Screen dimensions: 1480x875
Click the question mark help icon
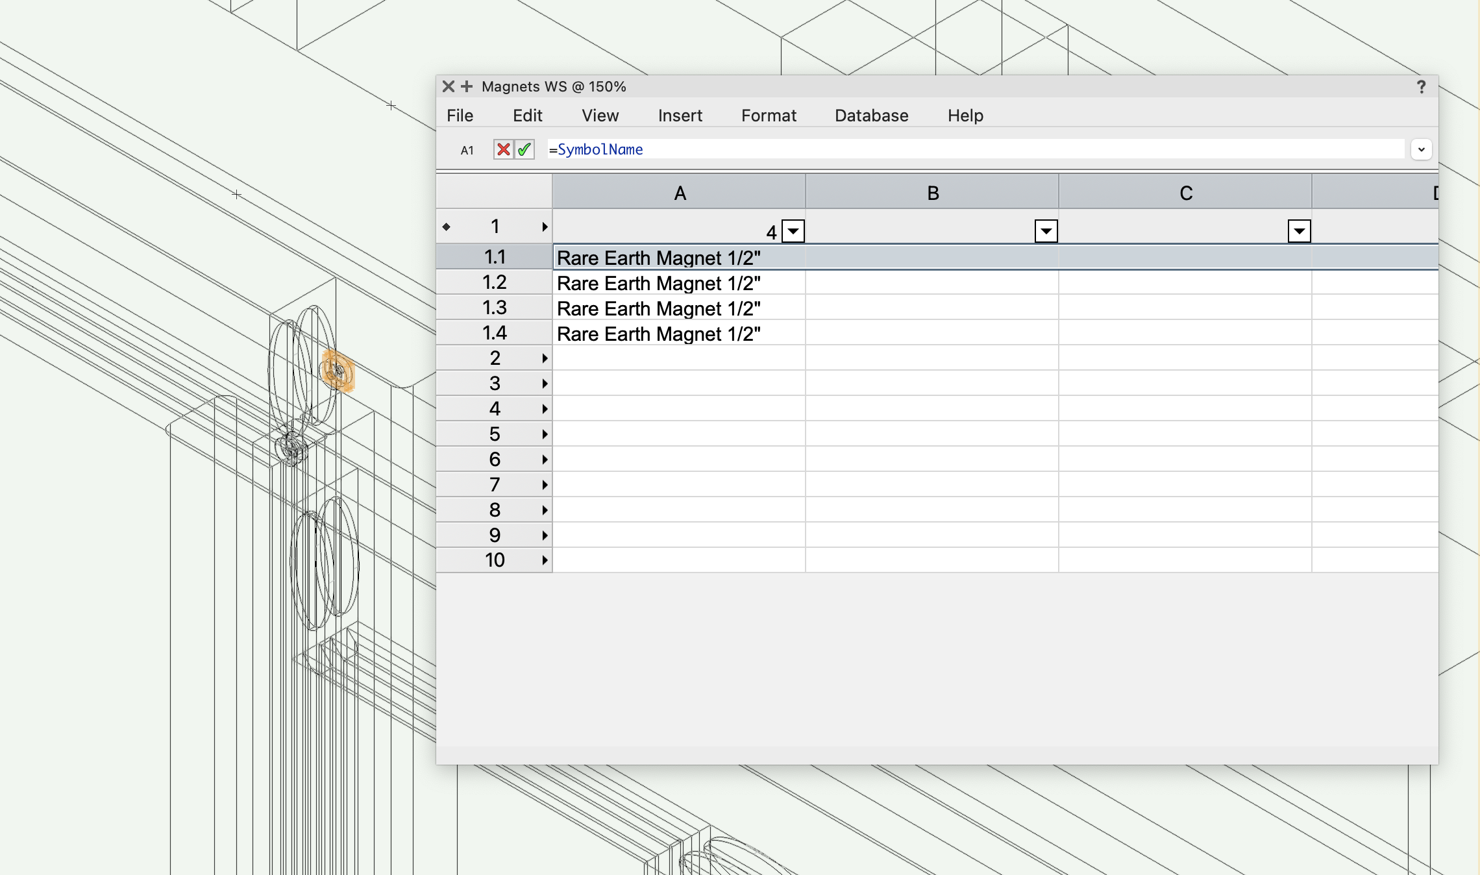(1421, 87)
